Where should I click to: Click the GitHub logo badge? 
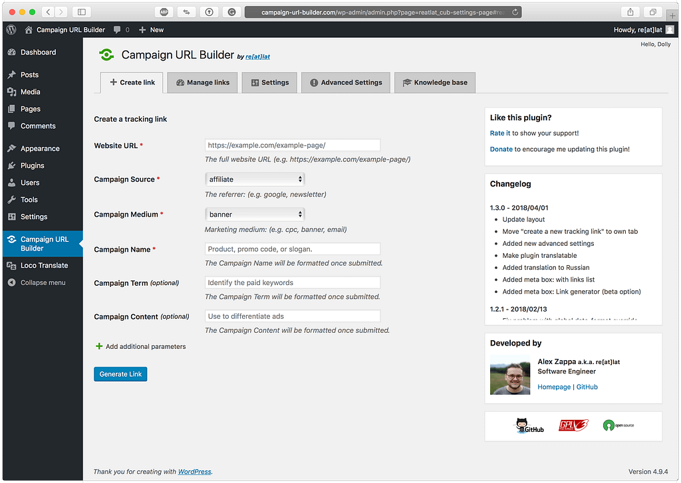pos(529,426)
